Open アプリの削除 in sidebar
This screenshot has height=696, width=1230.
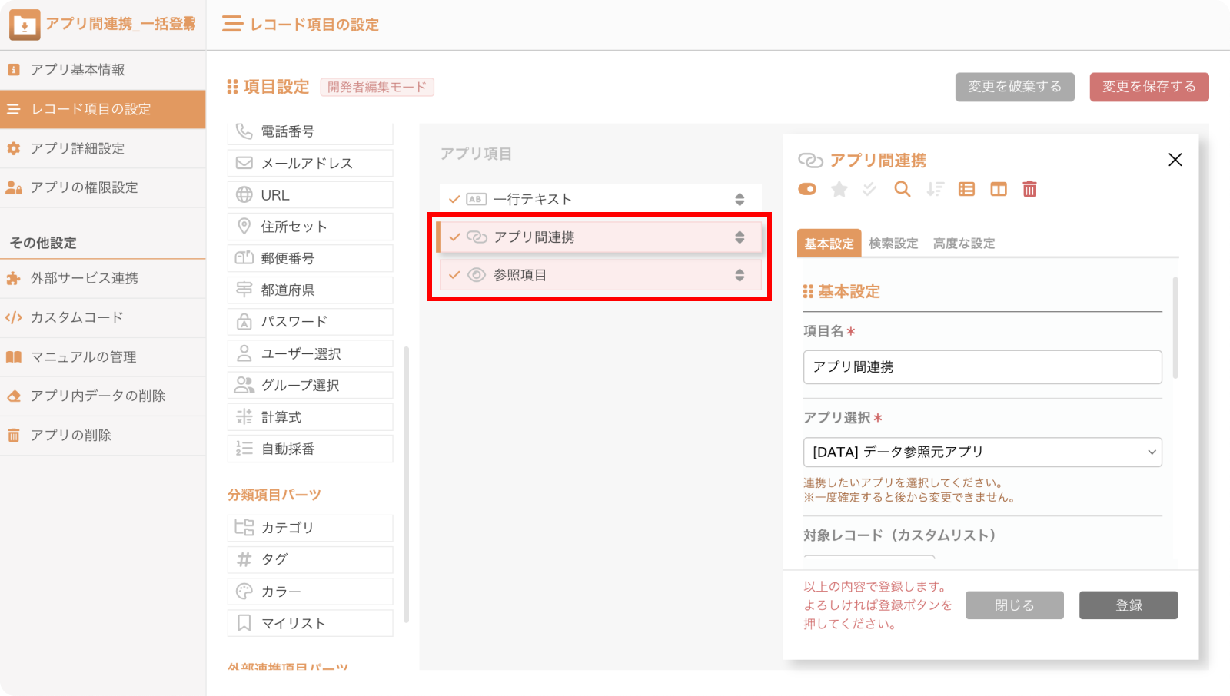click(103, 435)
